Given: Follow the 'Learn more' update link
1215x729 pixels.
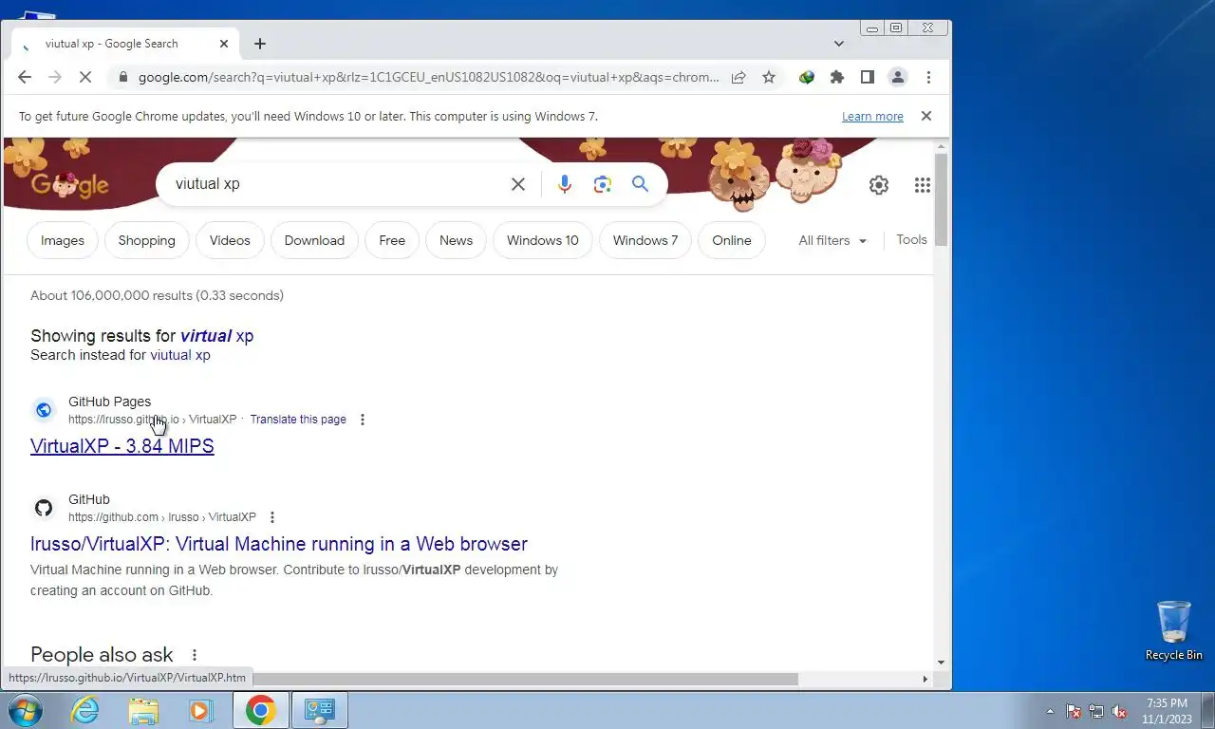Looking at the screenshot, I should coord(872,117).
